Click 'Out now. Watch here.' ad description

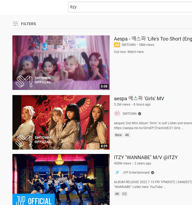click(129, 52)
